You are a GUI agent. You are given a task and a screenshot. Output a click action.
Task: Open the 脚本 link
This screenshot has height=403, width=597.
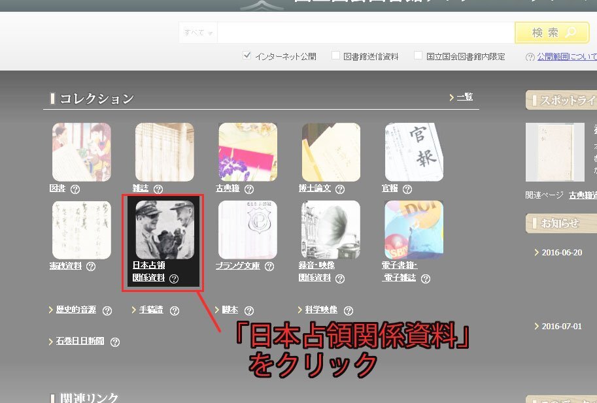point(230,310)
